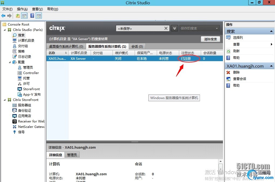Click the details pane scrollbar up arrow
The height and width of the screenshot is (182, 275).
coord(221,161)
